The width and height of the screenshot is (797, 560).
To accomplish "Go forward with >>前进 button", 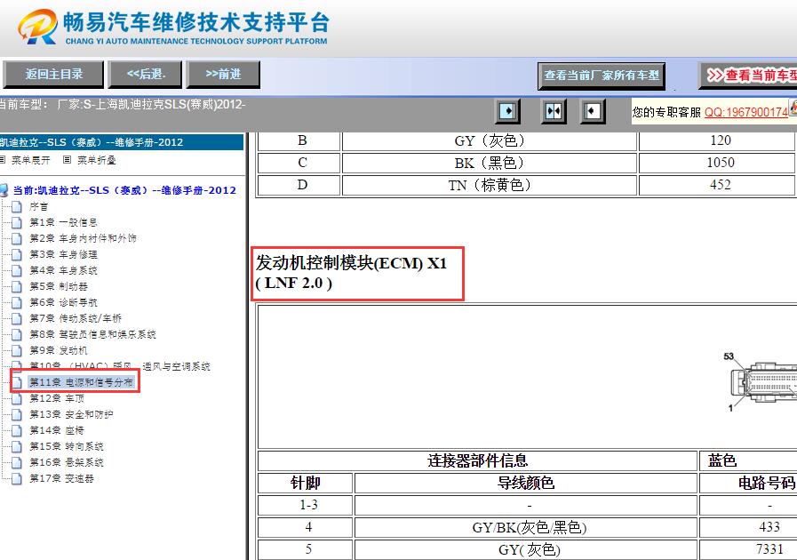I will (x=223, y=75).
